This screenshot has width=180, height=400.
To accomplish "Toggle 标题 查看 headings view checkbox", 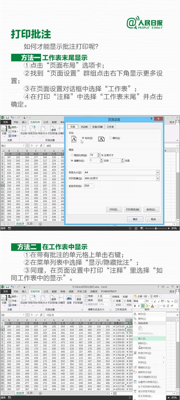I will [125, 301].
